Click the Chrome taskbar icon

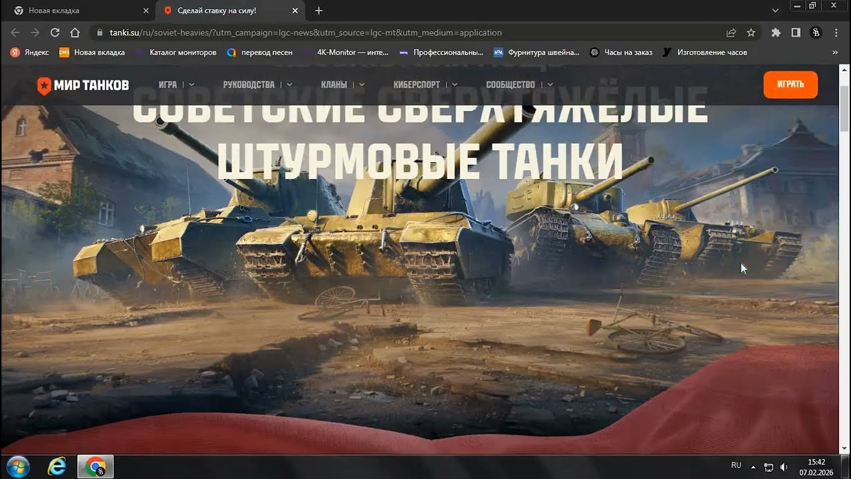coord(96,466)
